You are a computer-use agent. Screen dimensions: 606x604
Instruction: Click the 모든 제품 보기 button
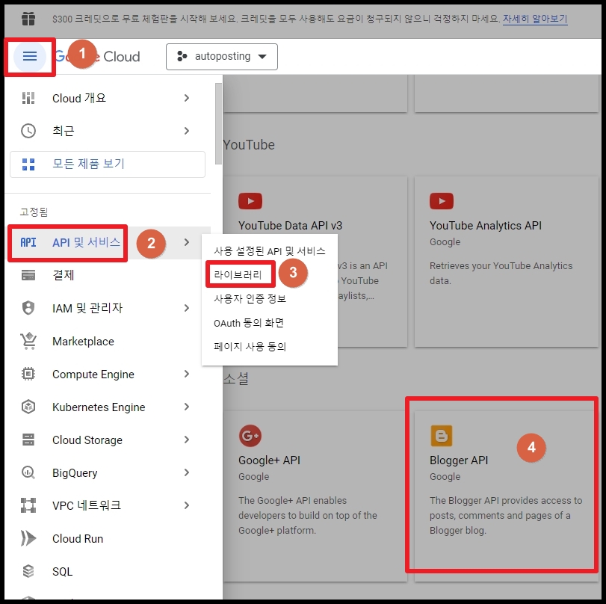coord(108,164)
